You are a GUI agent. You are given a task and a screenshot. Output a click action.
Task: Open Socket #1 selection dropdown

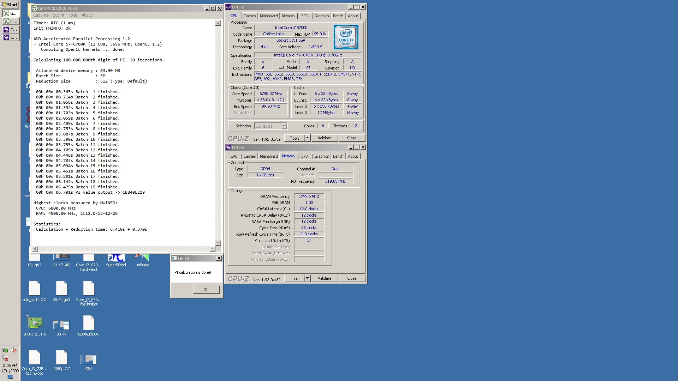pyautogui.click(x=270, y=126)
